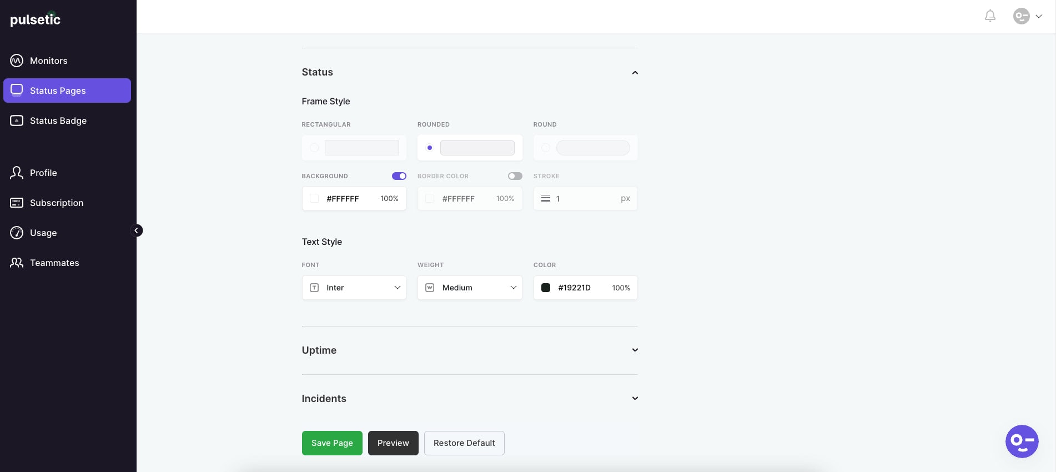This screenshot has height=472, width=1056.
Task: Open the Font dropdown showing Inter
Action: pos(354,288)
